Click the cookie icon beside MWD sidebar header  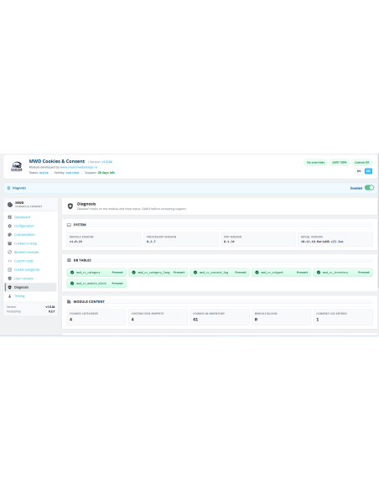point(10,205)
